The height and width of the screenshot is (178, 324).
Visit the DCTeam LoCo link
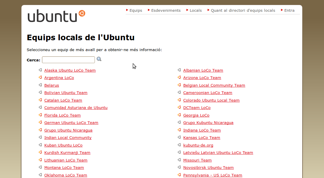pos(197,108)
